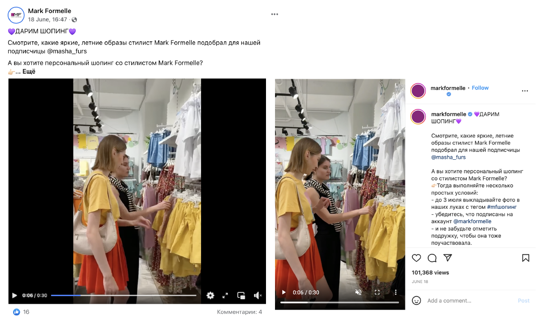Image resolution: width=541 pixels, height=324 pixels.
Task: Save the Instagram post with the bookmark
Action: [526, 258]
